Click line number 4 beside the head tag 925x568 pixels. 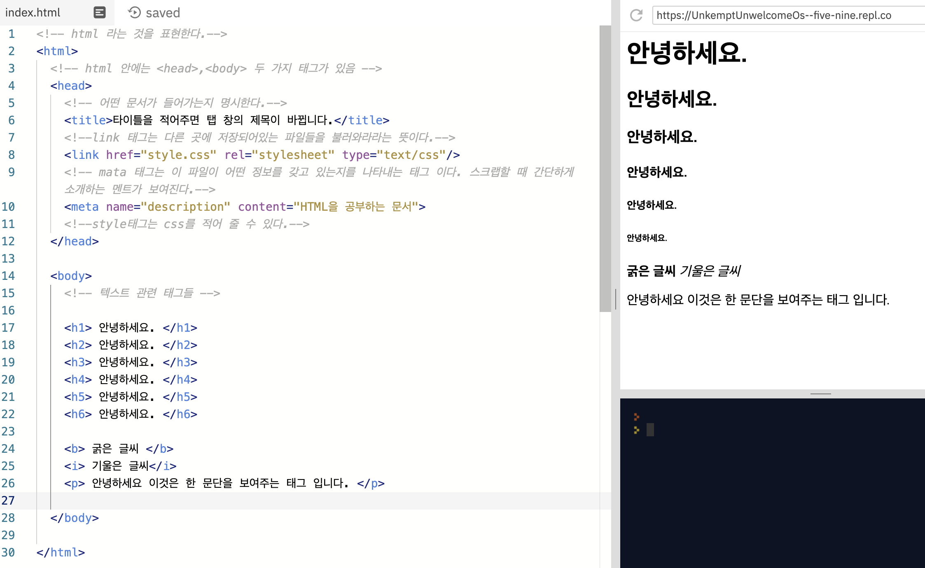[12, 86]
